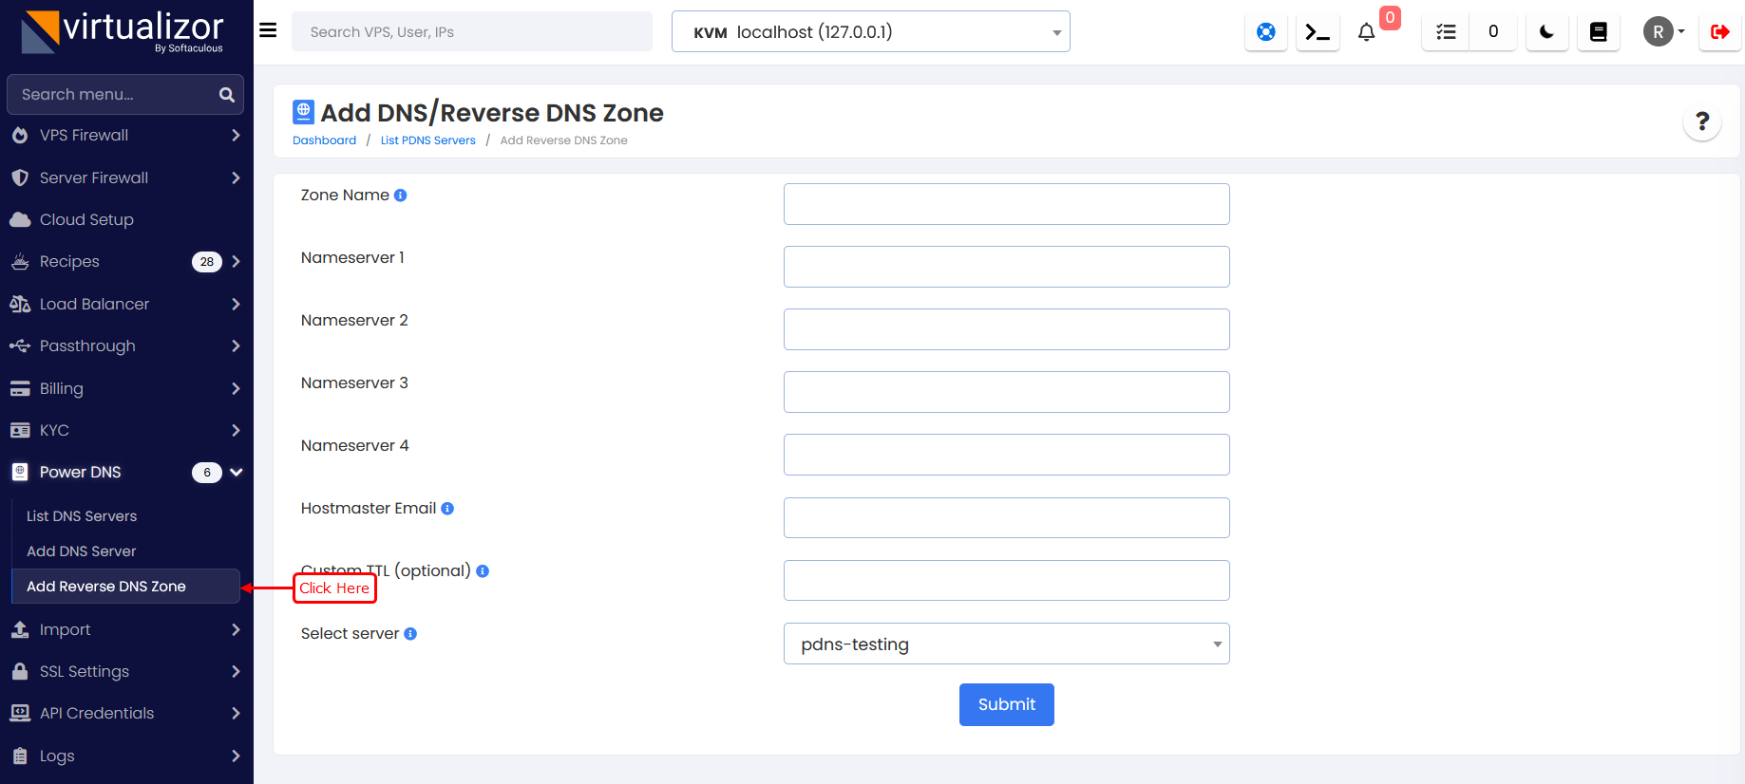Click Zone Name info icon
The image size is (1745, 784).
[400, 196]
